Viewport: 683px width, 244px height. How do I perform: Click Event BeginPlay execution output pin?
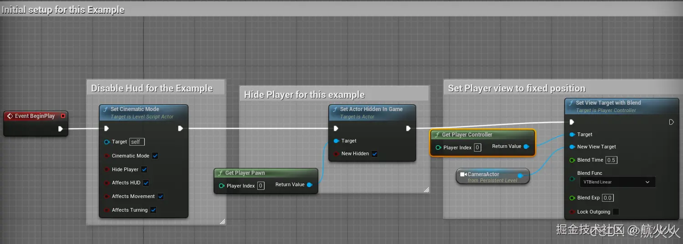coord(61,129)
